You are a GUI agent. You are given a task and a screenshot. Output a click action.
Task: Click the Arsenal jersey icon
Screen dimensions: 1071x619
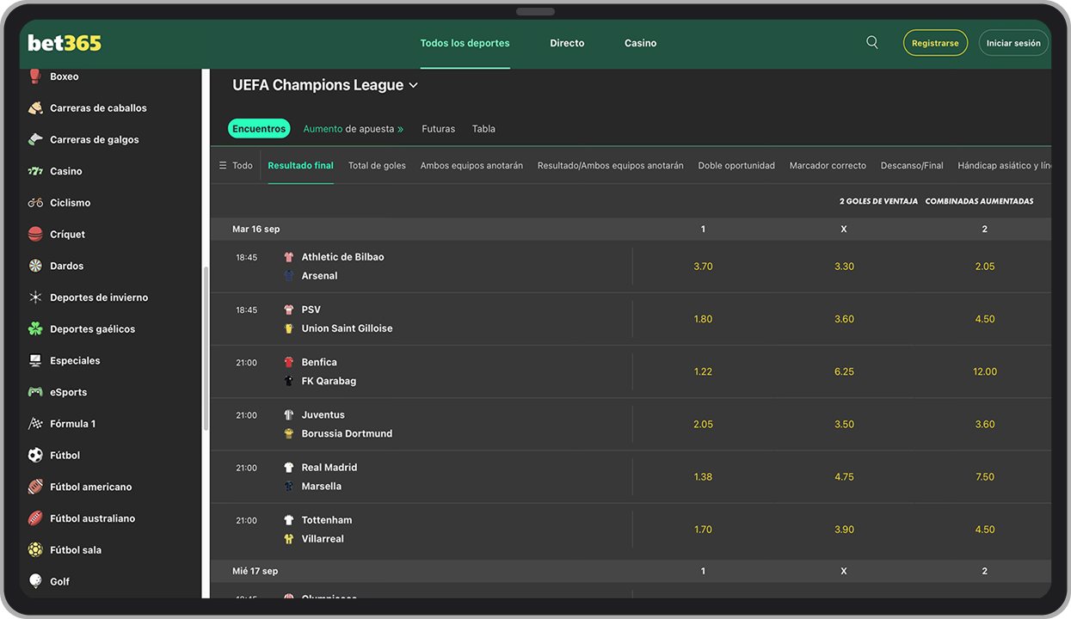[289, 276]
